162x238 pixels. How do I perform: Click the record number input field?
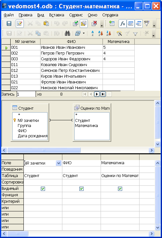click(x=26, y=94)
